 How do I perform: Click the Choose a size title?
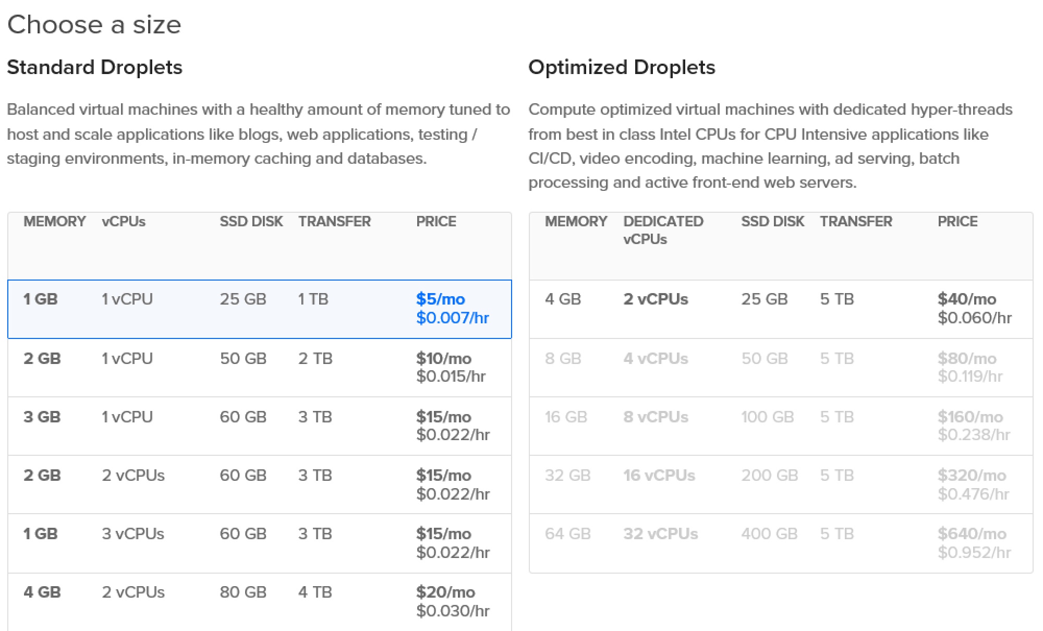94,25
